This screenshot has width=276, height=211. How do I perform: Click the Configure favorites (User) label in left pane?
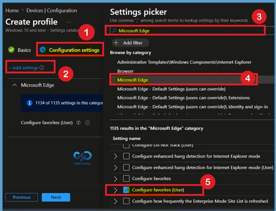click(47, 122)
